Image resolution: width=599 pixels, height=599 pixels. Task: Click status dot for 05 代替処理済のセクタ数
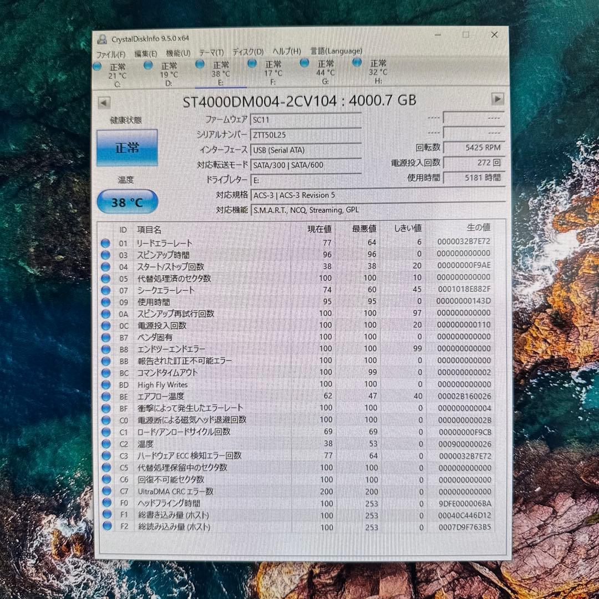(x=106, y=279)
